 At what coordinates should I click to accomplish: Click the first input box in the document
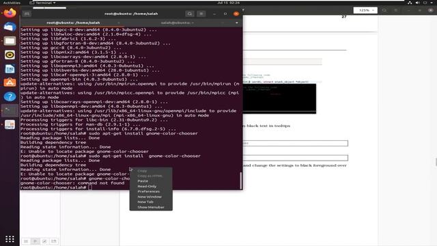pos(296,143)
